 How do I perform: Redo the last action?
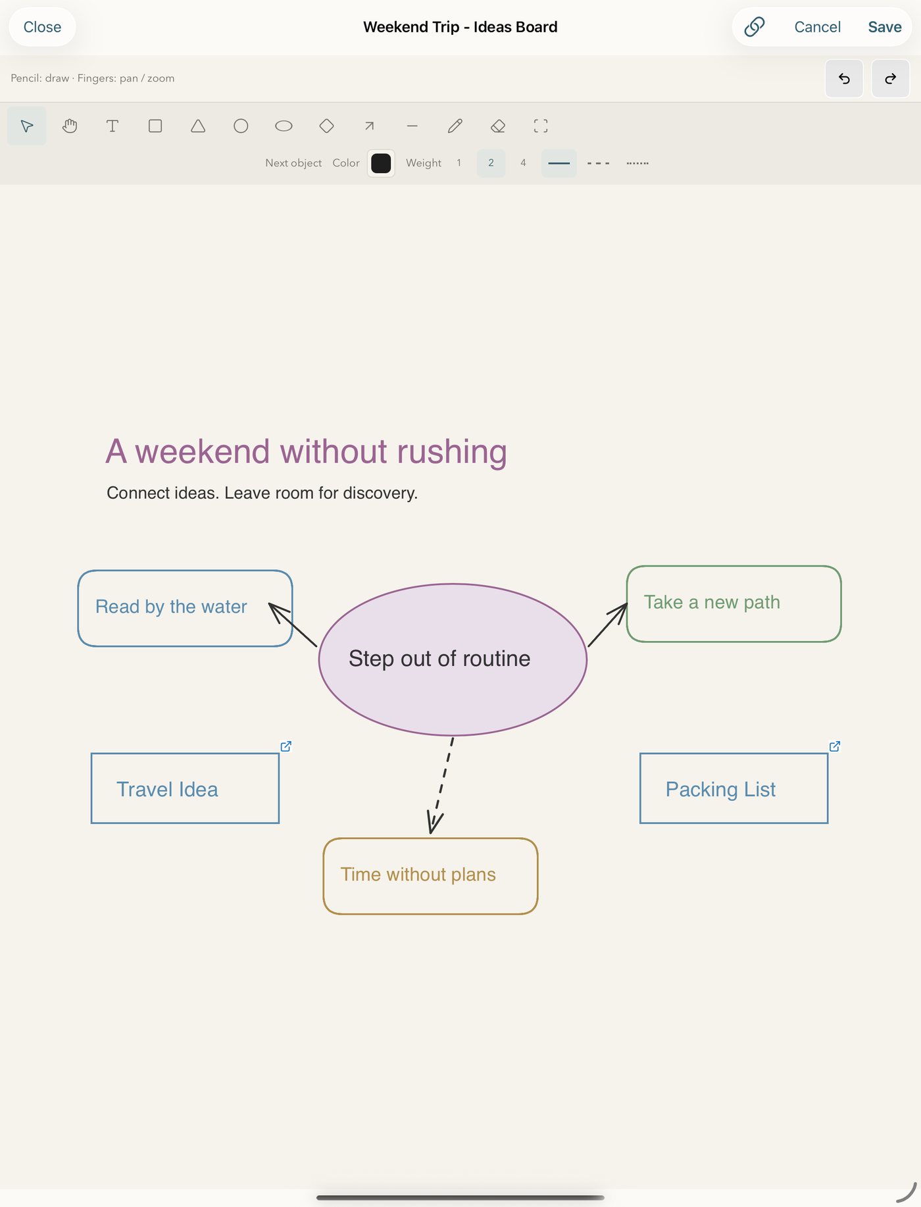[890, 78]
